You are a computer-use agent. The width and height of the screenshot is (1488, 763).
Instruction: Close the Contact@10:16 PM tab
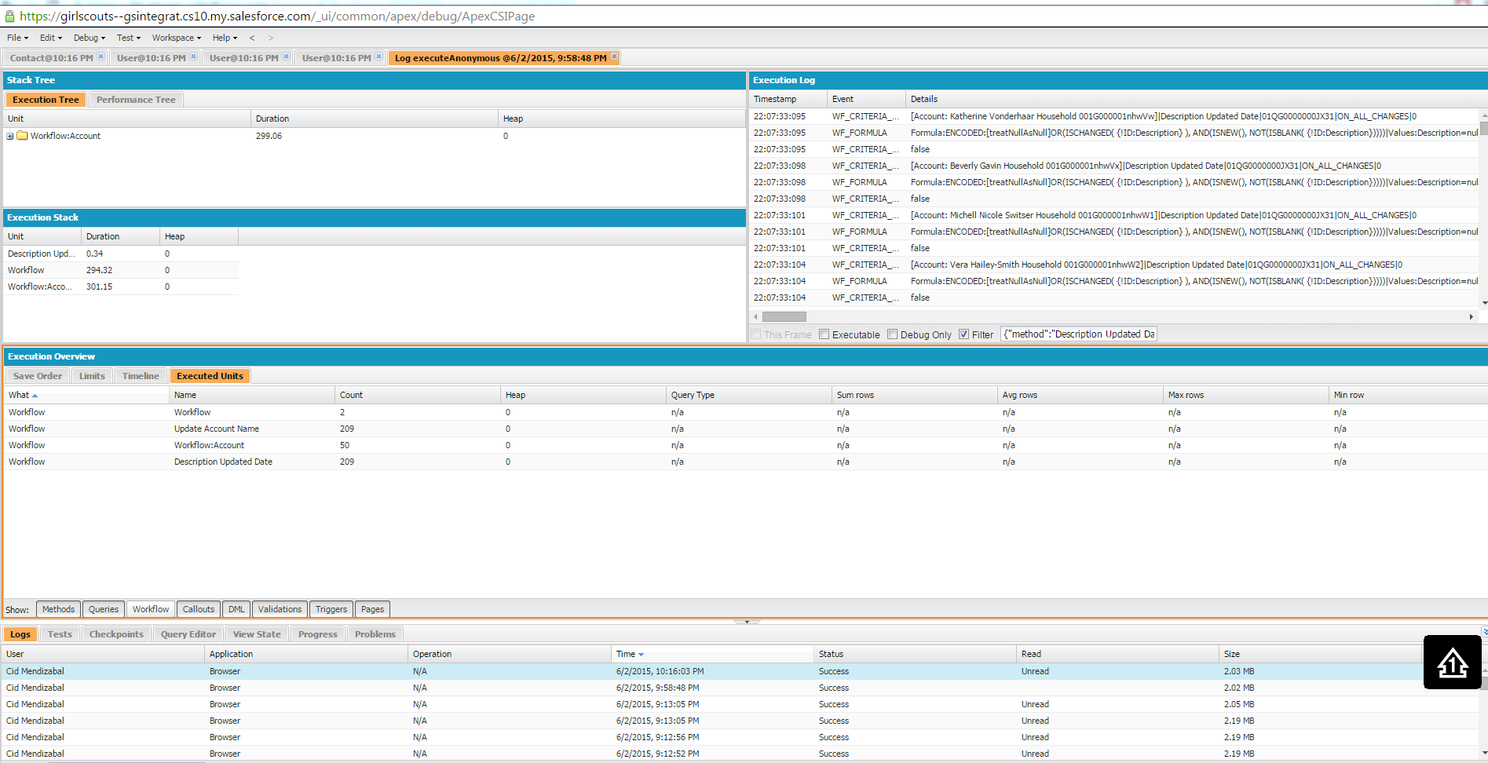[x=101, y=57]
